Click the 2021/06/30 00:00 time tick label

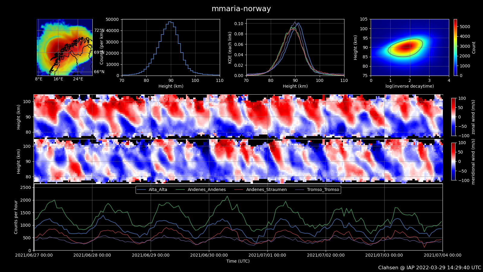[209, 255]
